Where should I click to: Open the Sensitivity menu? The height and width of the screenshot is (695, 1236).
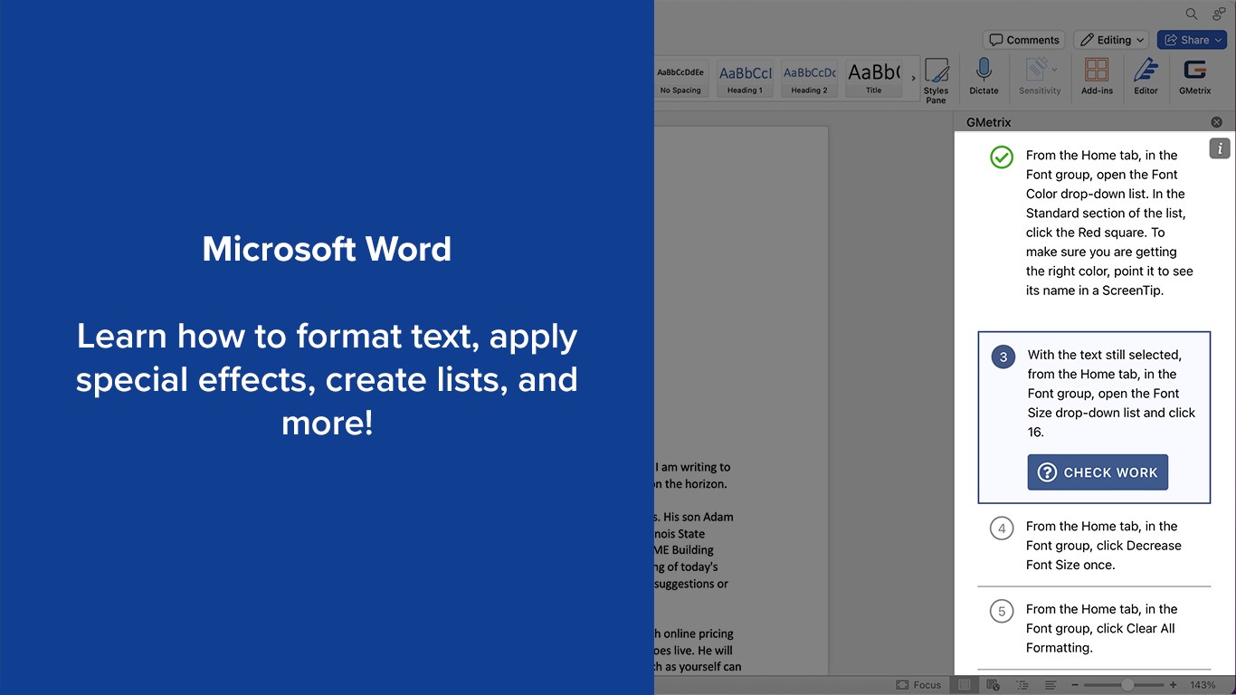pos(1040,76)
